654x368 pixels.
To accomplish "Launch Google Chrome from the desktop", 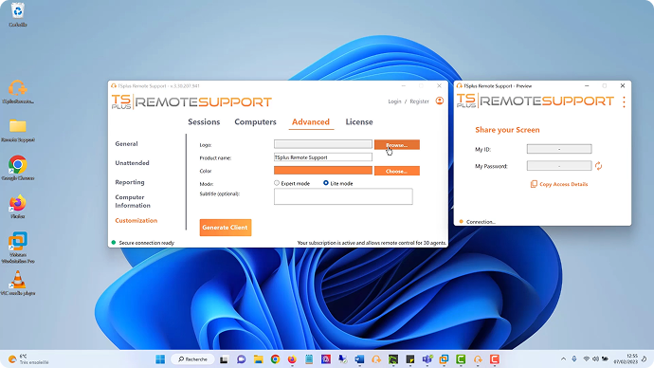I will [17, 165].
